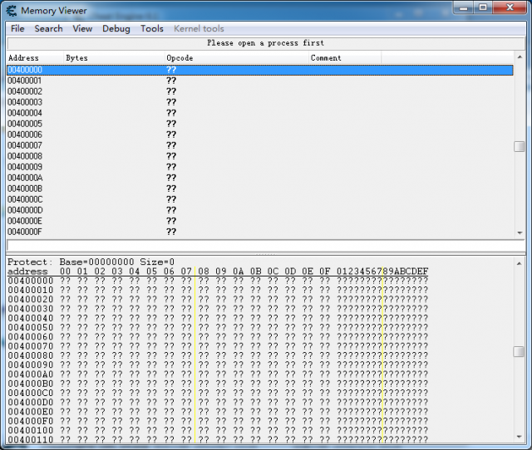Click the disassembler scrollbar thumb
Viewport: 532px width, 450px height.
520,146
